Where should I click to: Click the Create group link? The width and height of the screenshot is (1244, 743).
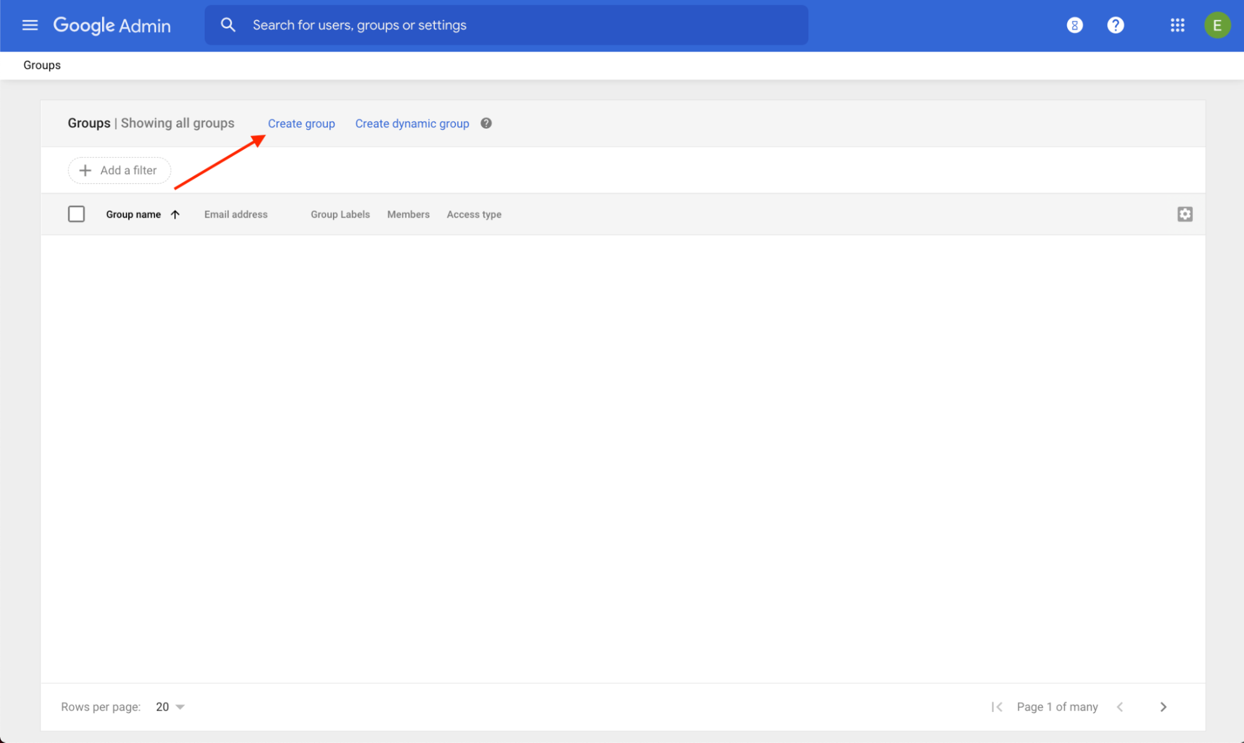pos(301,123)
